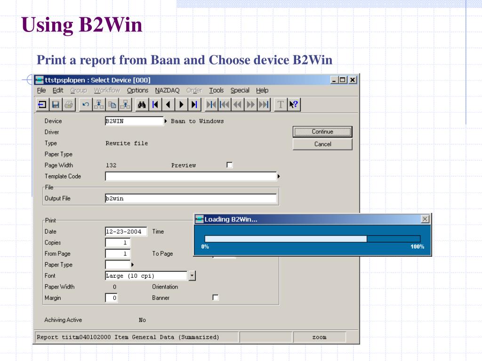Click the Date field 12-23-2004
The width and height of the screenshot is (482, 361).
coord(126,231)
